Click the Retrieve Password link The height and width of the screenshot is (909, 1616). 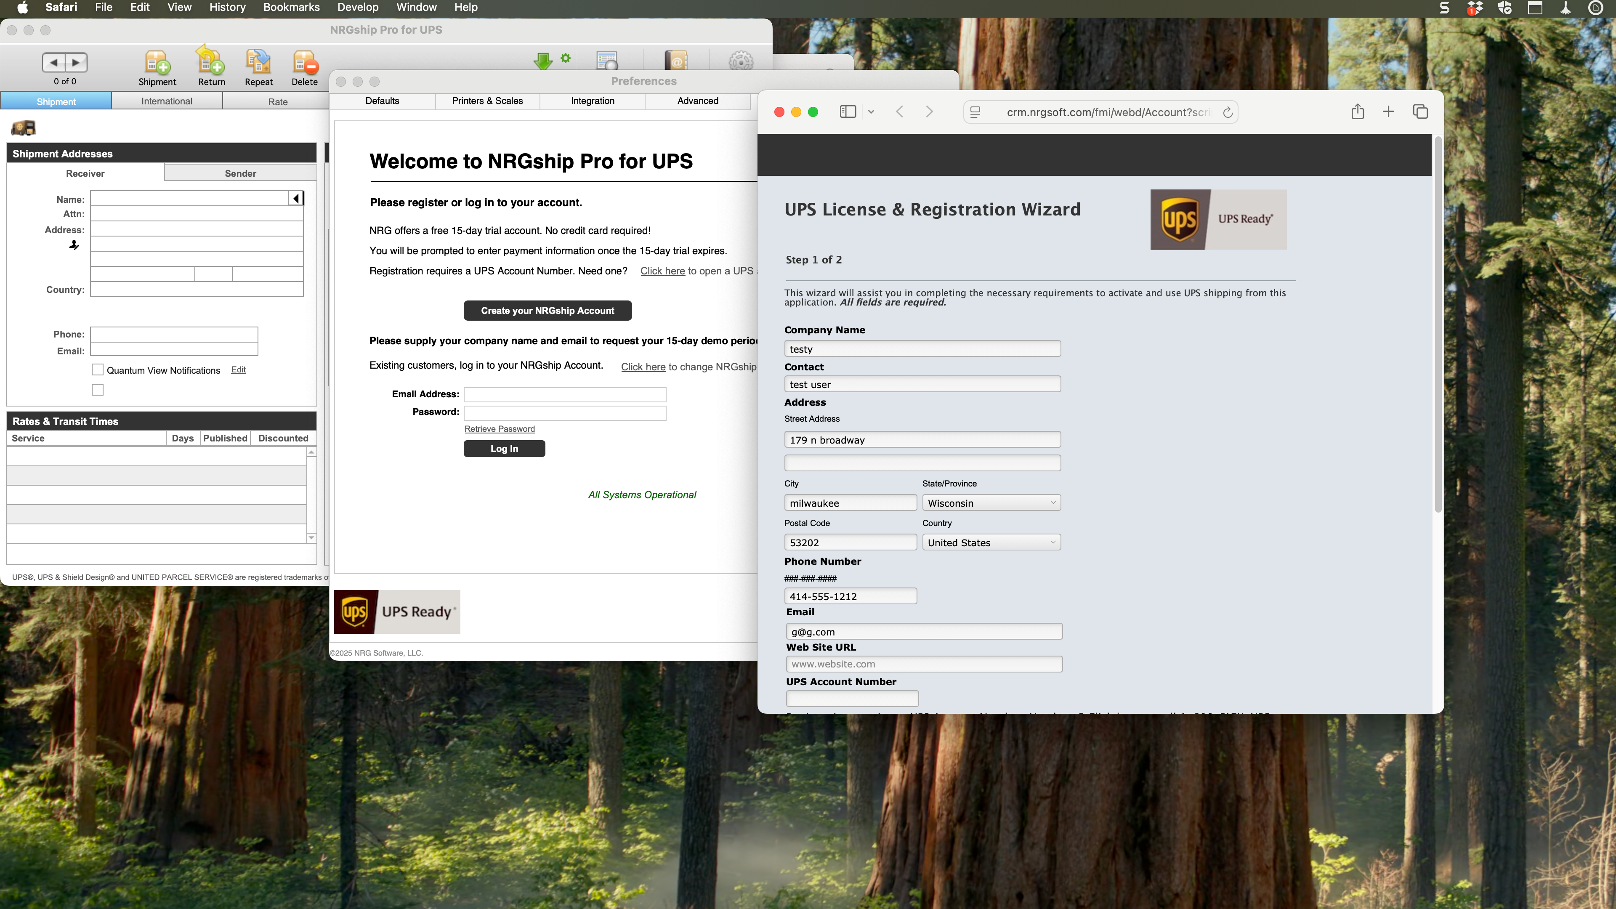coord(500,429)
